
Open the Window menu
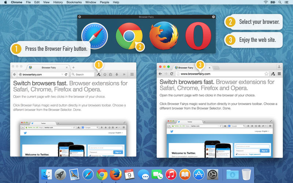click(x=90, y=2)
